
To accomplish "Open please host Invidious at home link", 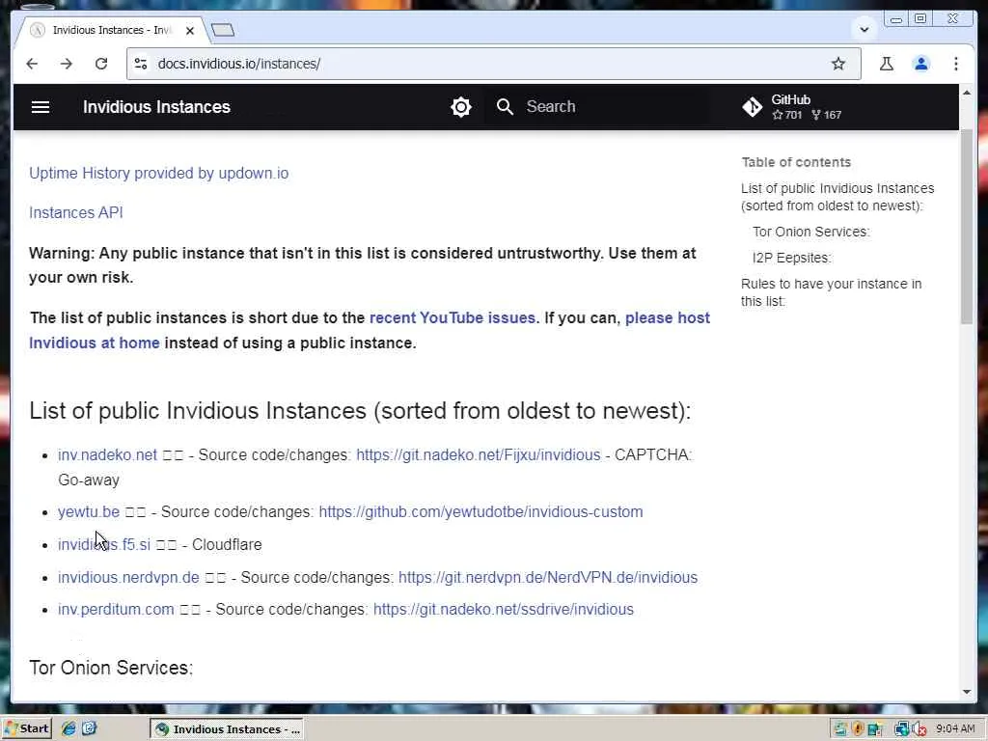I will tap(370, 330).
